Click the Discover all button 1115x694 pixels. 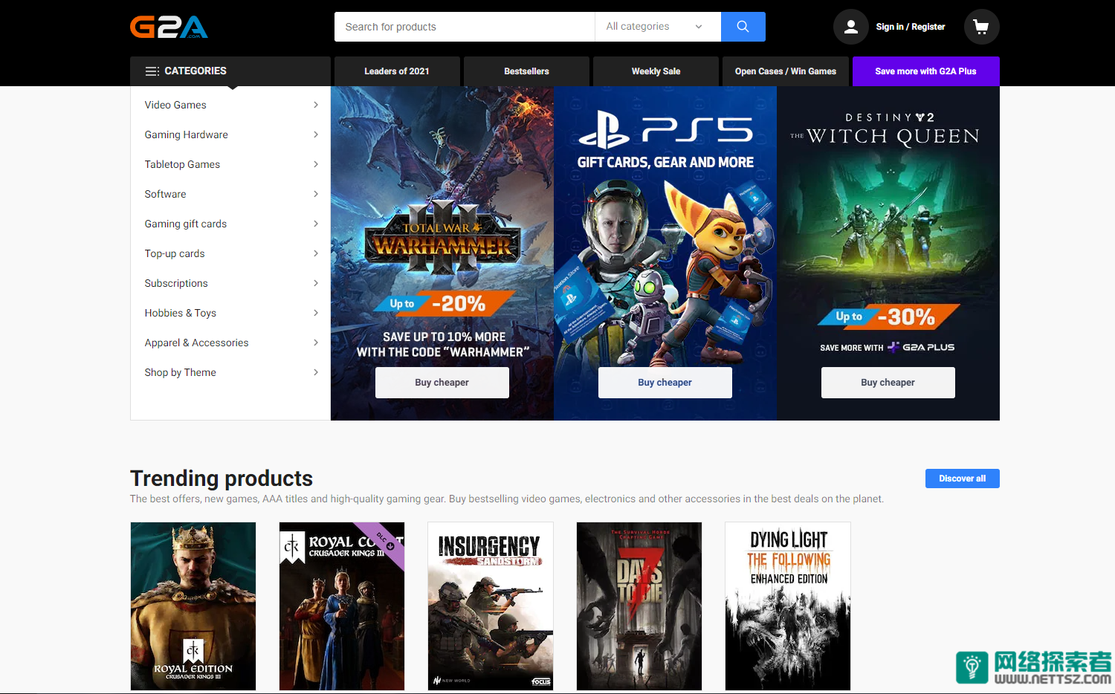tap(962, 478)
